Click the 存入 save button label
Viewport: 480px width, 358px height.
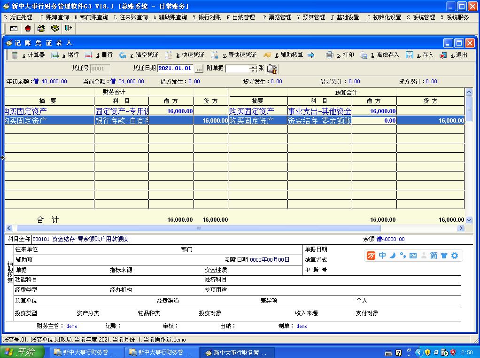point(425,55)
